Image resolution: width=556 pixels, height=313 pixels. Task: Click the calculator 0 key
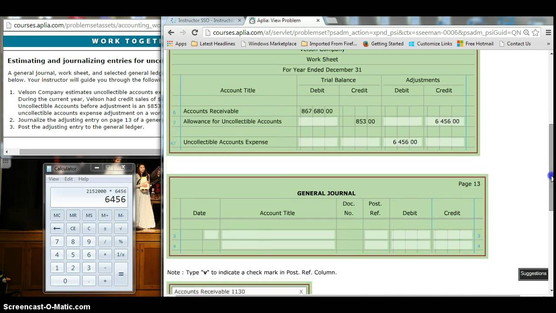click(65, 281)
